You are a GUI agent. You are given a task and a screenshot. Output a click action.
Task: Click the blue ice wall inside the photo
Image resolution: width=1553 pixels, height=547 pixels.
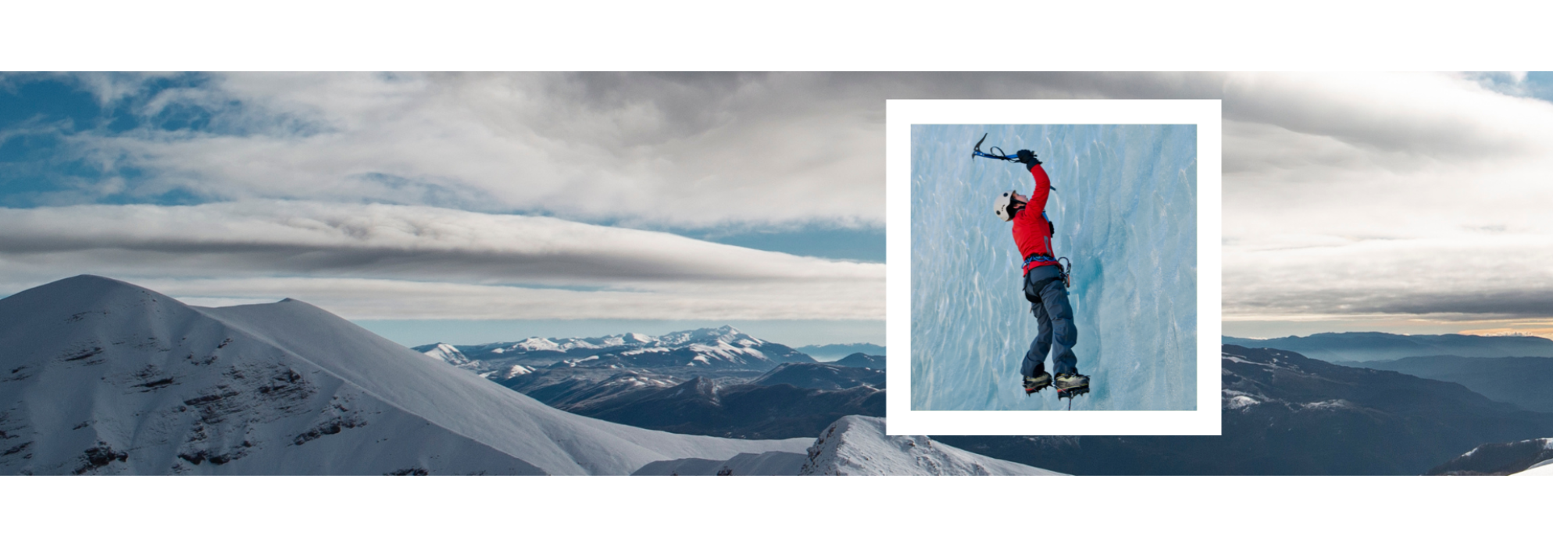coord(1141,234)
